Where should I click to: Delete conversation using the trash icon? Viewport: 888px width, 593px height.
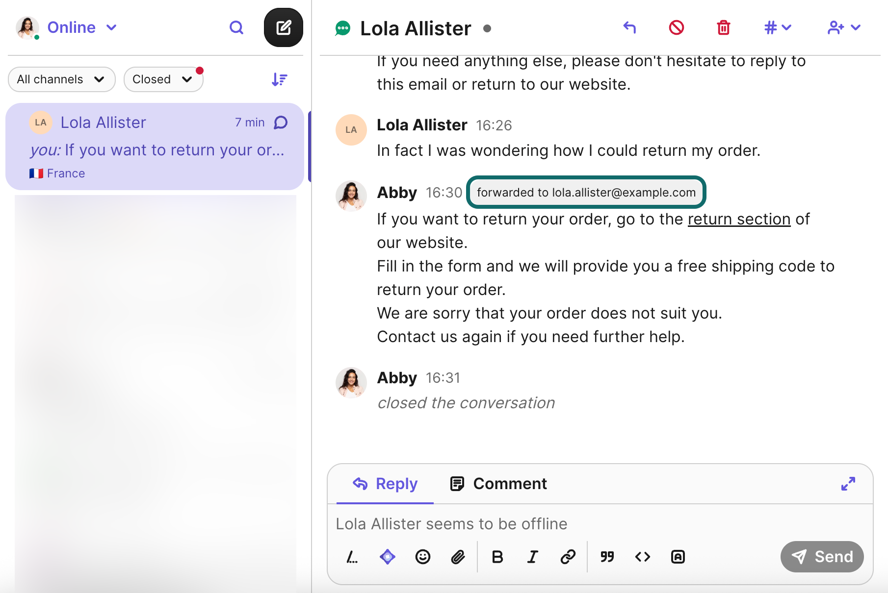[723, 27]
